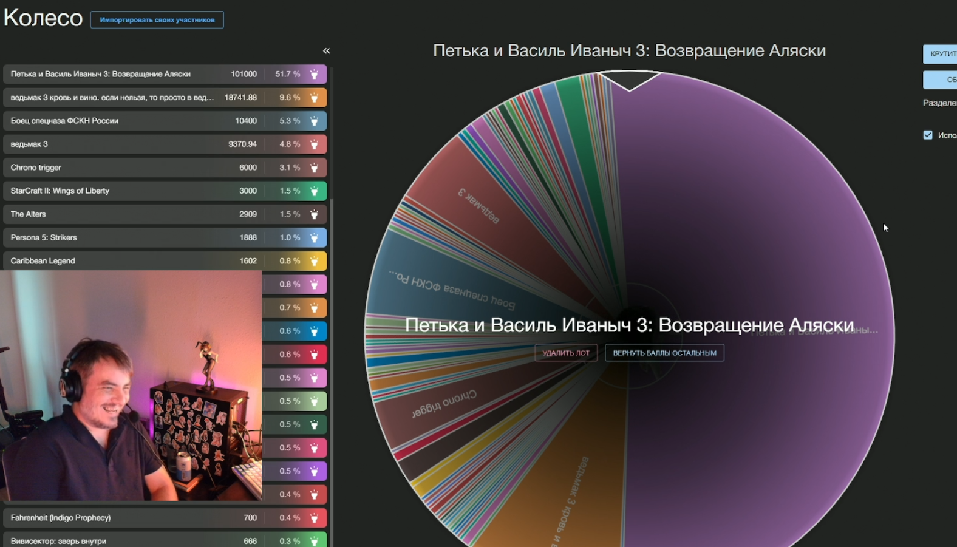Click the amount 3000 for StarCraft II
This screenshot has height=547, width=957.
[248, 191]
